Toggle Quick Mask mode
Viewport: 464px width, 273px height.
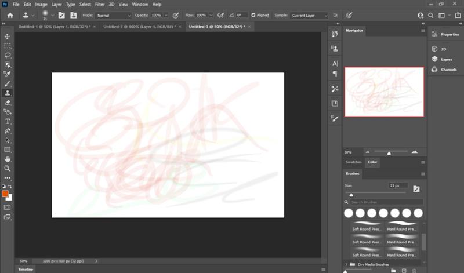coord(8,208)
